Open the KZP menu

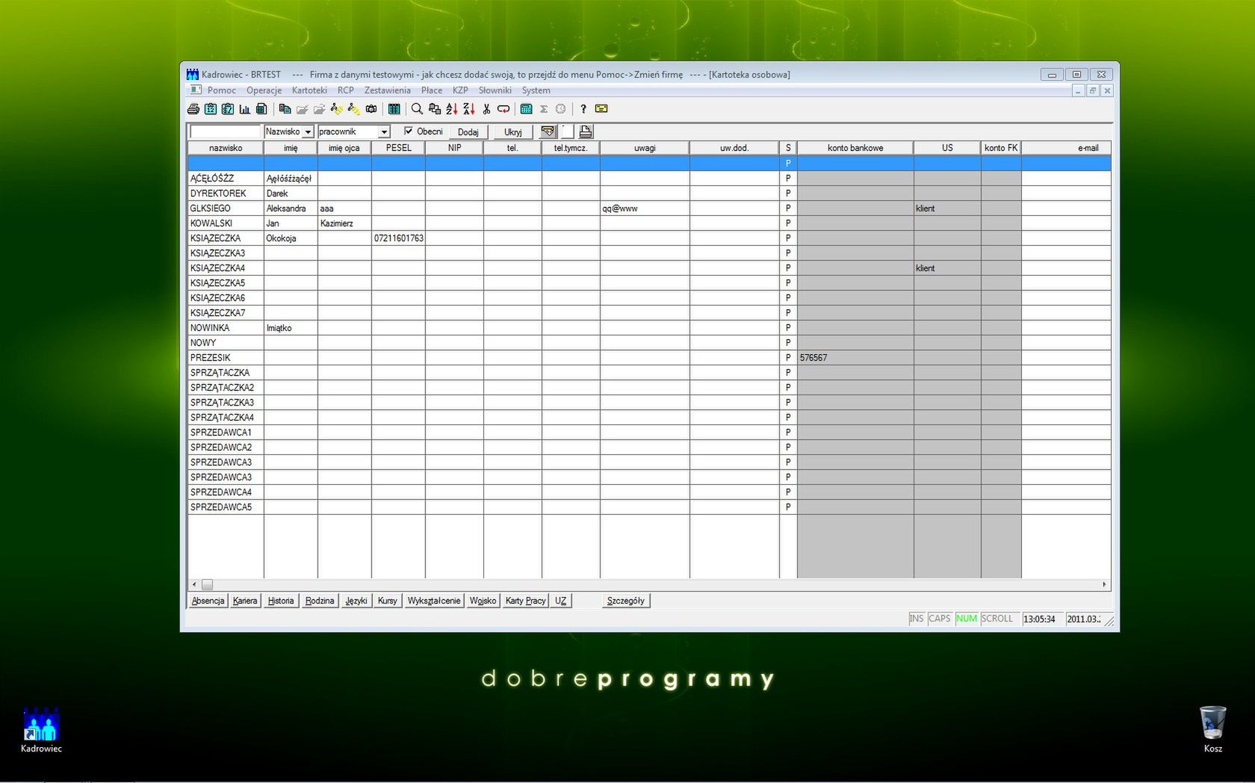pyautogui.click(x=460, y=90)
